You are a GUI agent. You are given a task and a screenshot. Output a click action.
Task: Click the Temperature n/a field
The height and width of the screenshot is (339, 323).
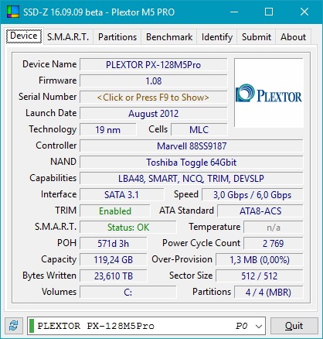274,228
